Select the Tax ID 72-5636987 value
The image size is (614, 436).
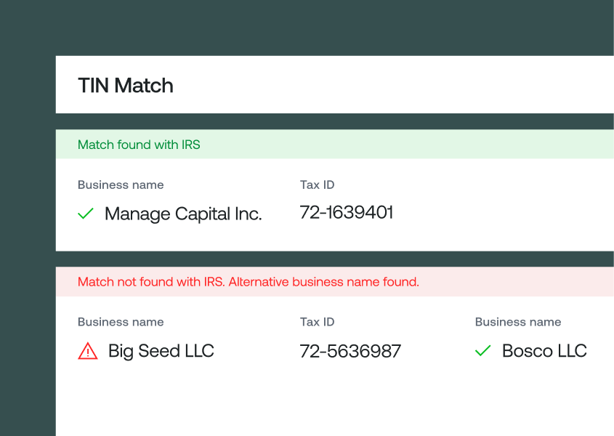pyautogui.click(x=350, y=351)
